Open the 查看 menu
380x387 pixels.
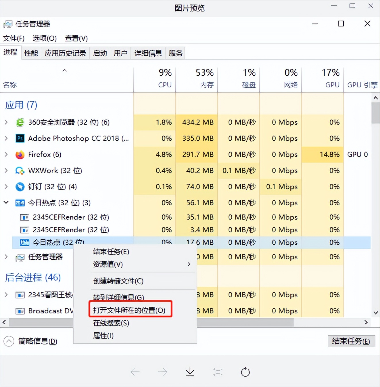(x=76, y=38)
